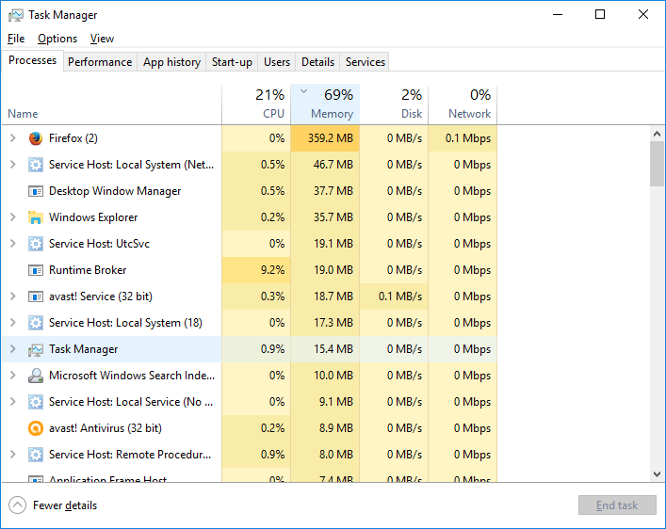This screenshot has height=529, width=666.
Task: Sort by the Memory column header
Action: (325, 104)
